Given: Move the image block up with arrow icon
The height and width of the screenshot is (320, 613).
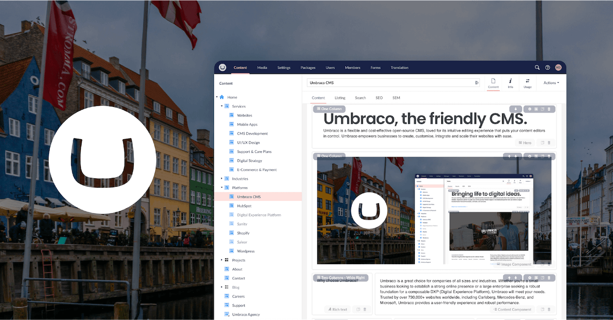Looking at the screenshot, I should [509, 156].
